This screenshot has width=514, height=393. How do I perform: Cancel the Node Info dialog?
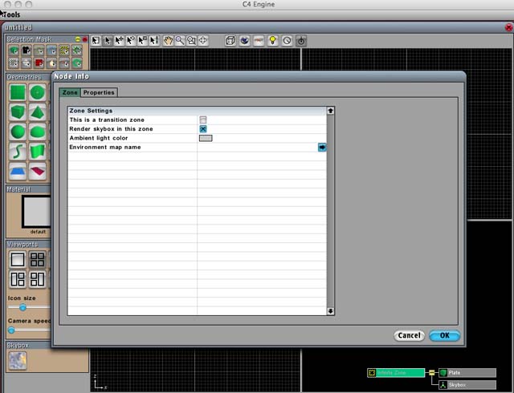(409, 335)
